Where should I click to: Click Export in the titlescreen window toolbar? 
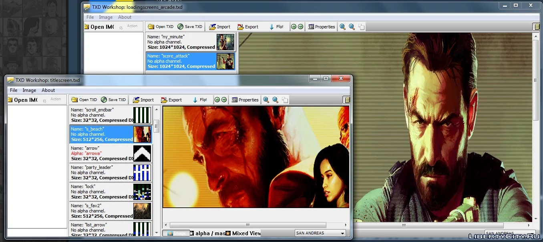click(x=171, y=100)
